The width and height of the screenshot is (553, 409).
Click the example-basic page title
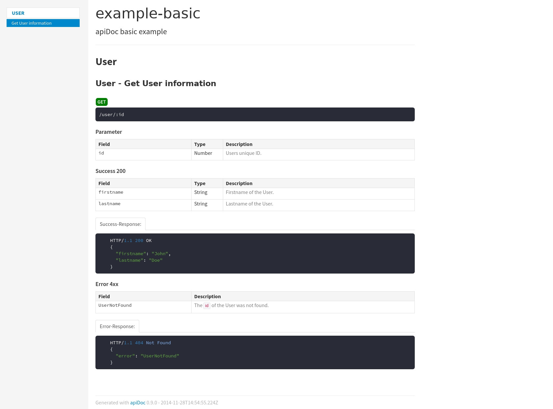pos(148,13)
